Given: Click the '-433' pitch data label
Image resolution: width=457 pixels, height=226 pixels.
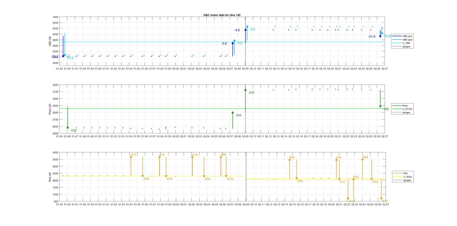Looking at the screenshot, I should pos(73,130).
